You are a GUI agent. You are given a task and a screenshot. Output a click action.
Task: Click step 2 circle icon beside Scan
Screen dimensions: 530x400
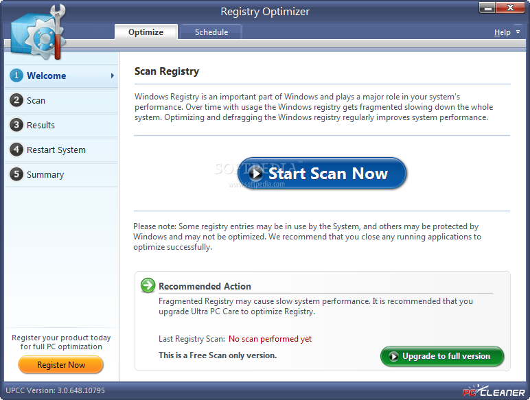click(16, 100)
